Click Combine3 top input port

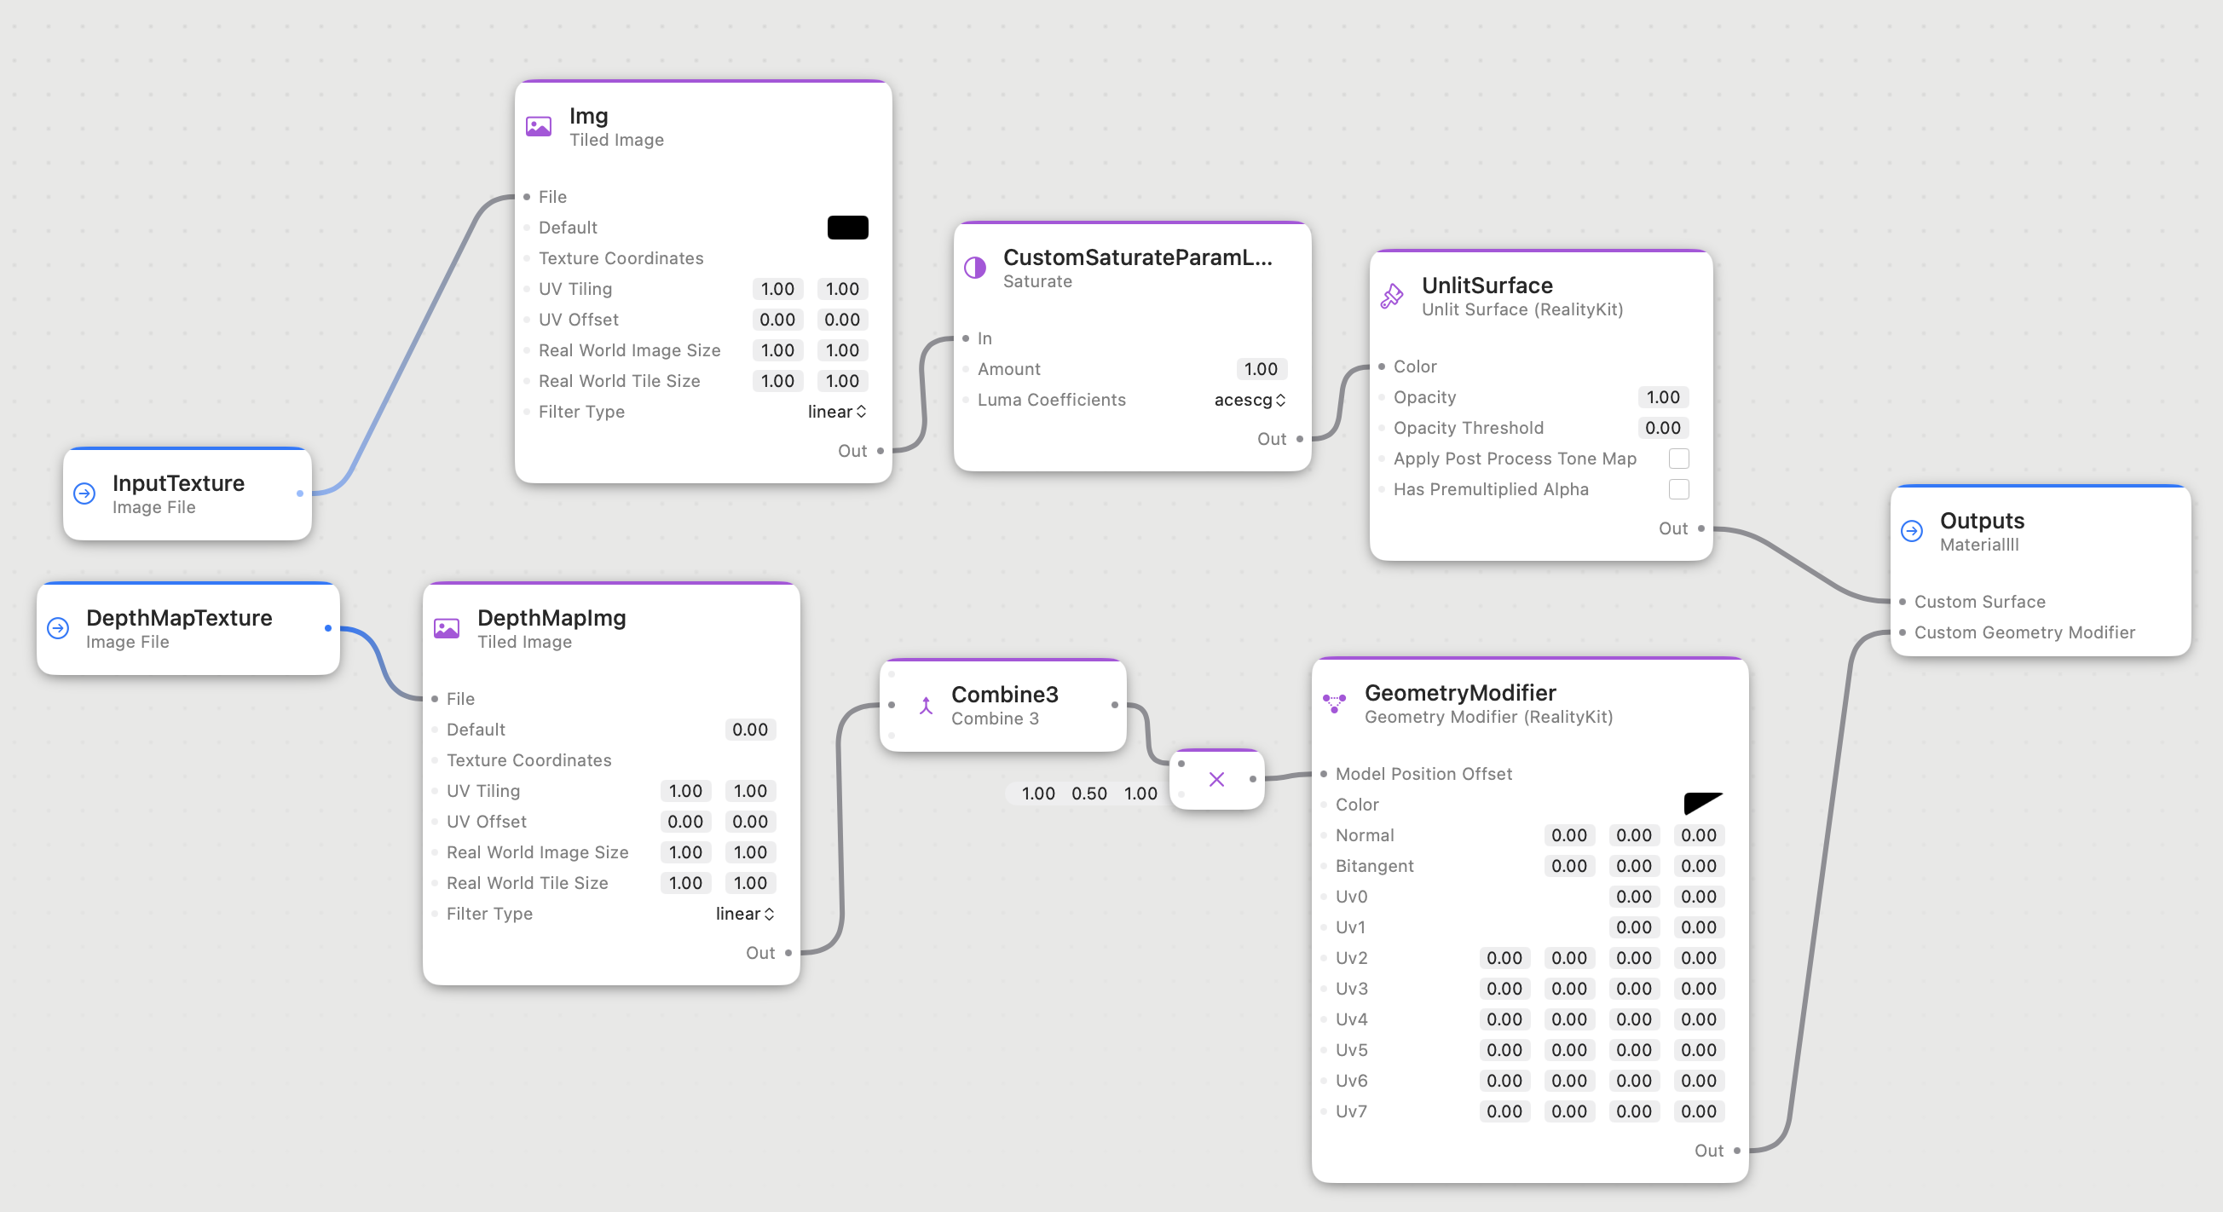892,673
